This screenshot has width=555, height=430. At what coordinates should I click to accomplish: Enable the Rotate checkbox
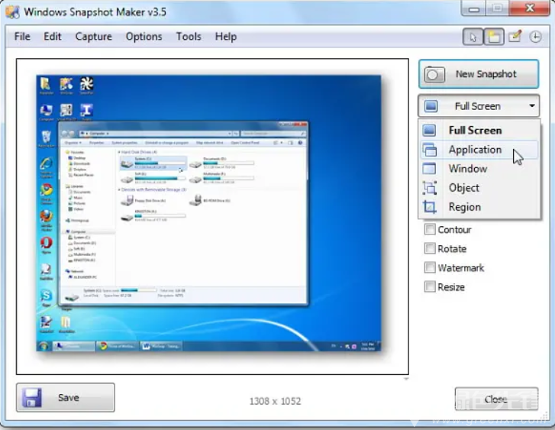coord(430,248)
